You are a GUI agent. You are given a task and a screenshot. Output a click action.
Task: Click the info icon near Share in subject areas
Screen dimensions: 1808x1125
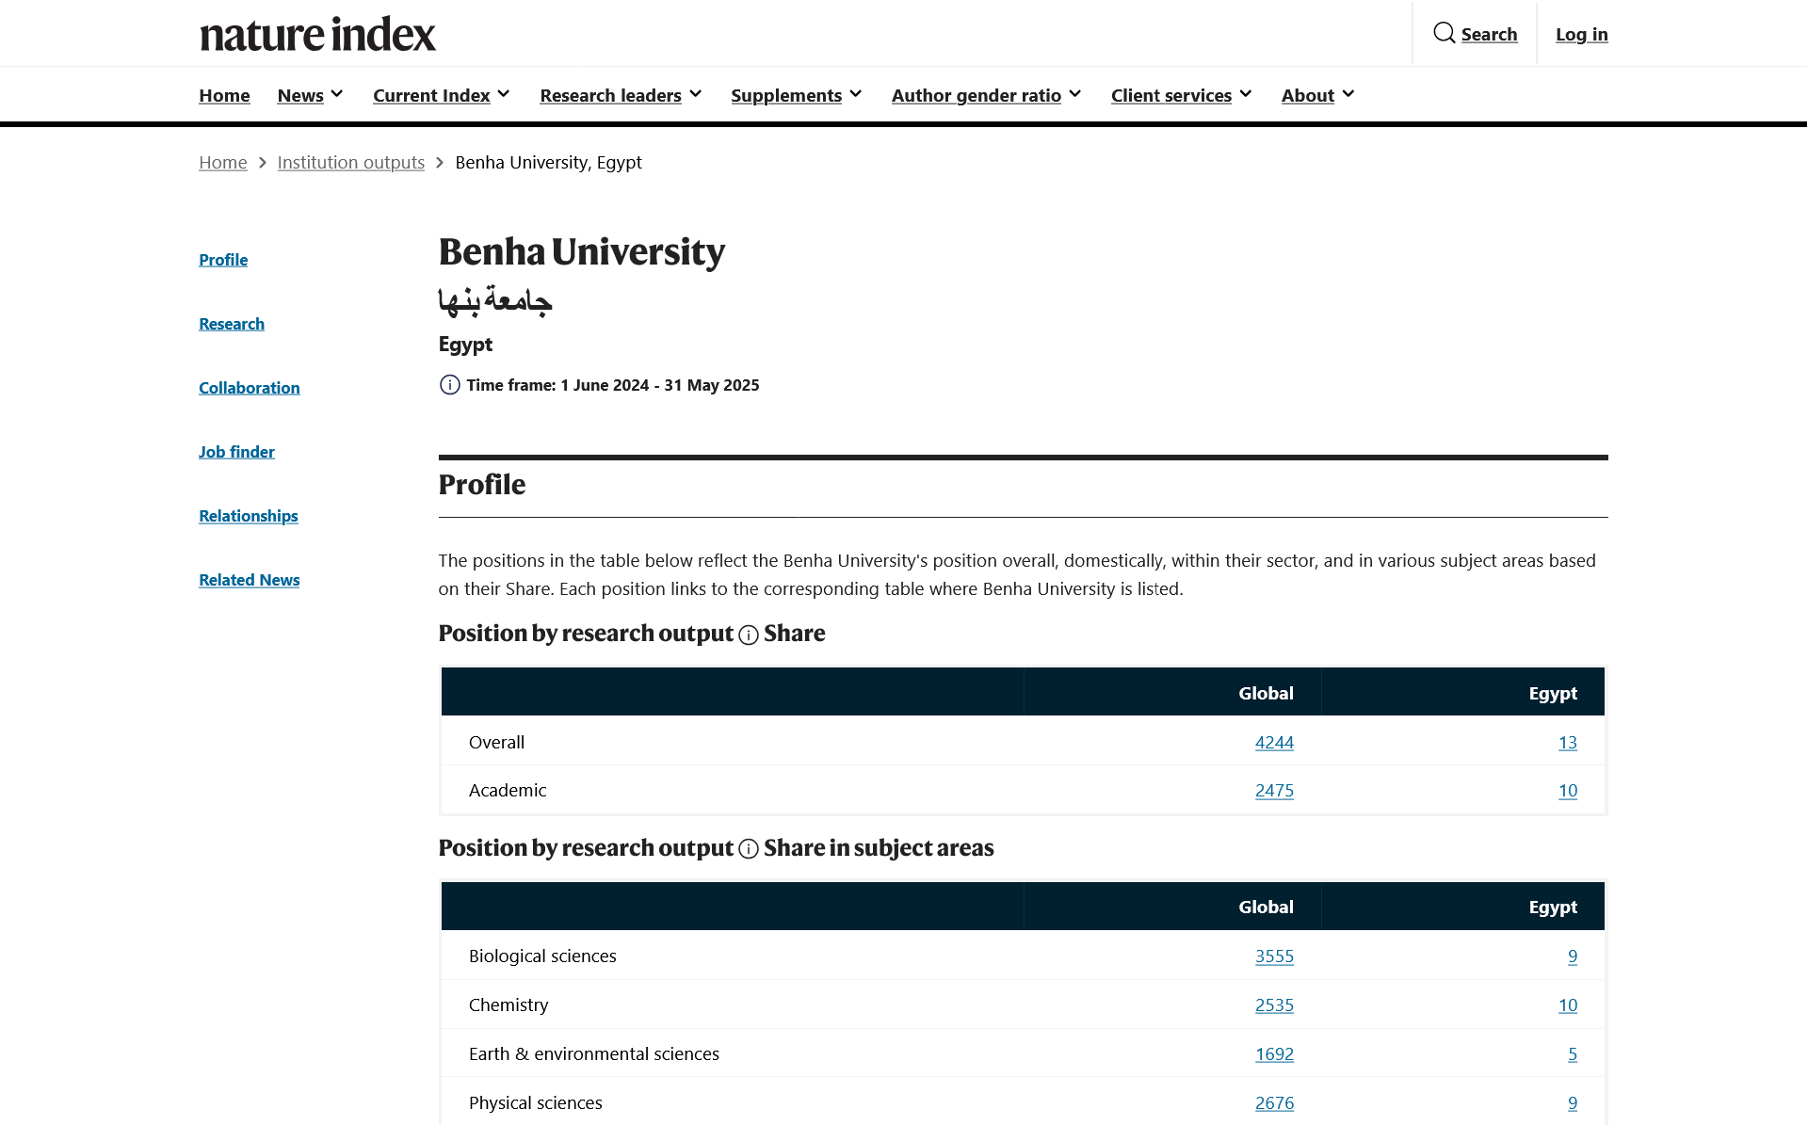748,848
